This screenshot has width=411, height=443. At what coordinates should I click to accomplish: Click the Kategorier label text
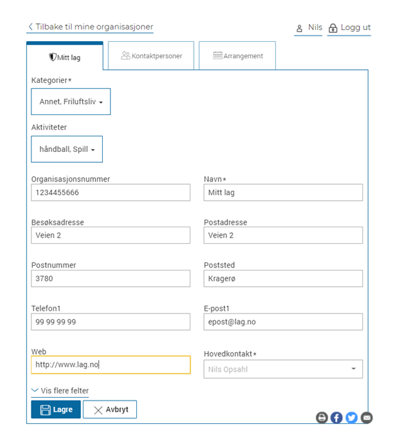pos(51,81)
